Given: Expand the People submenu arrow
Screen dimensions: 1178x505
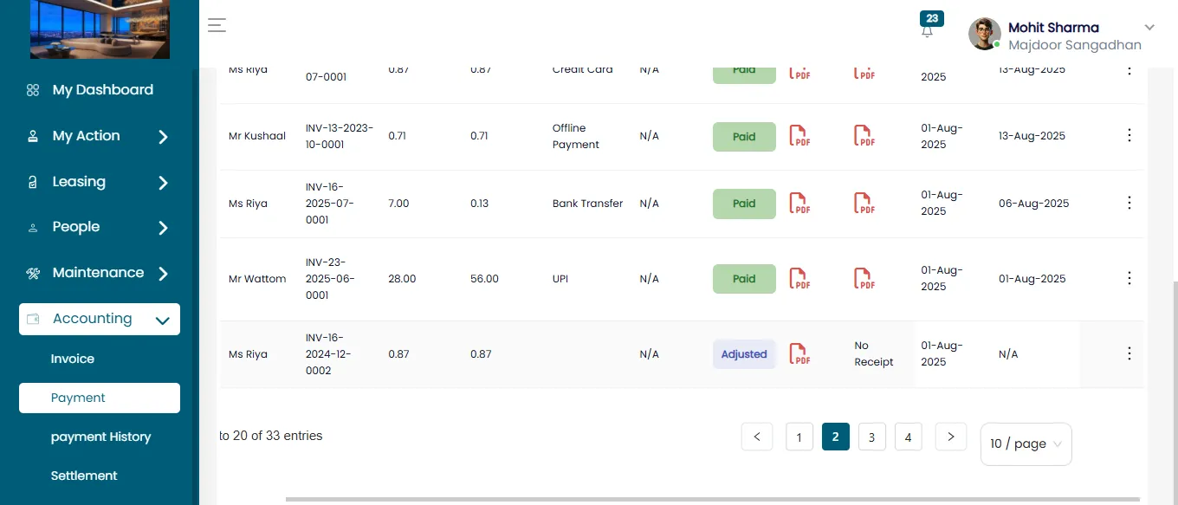Looking at the screenshot, I should 163,228.
